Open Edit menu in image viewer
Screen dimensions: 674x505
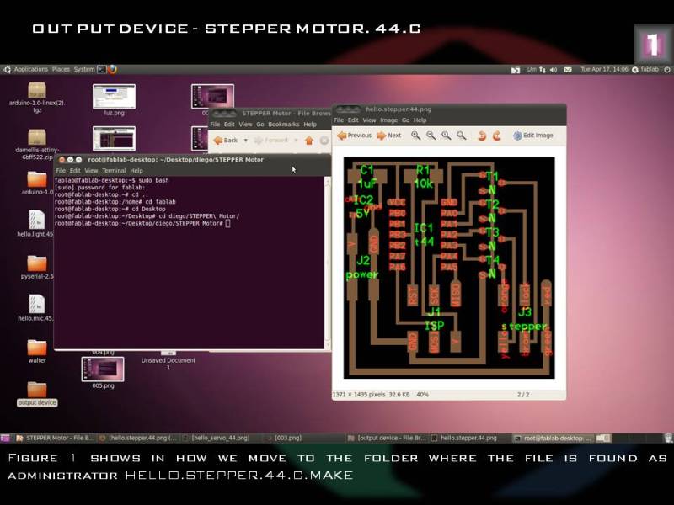(353, 120)
